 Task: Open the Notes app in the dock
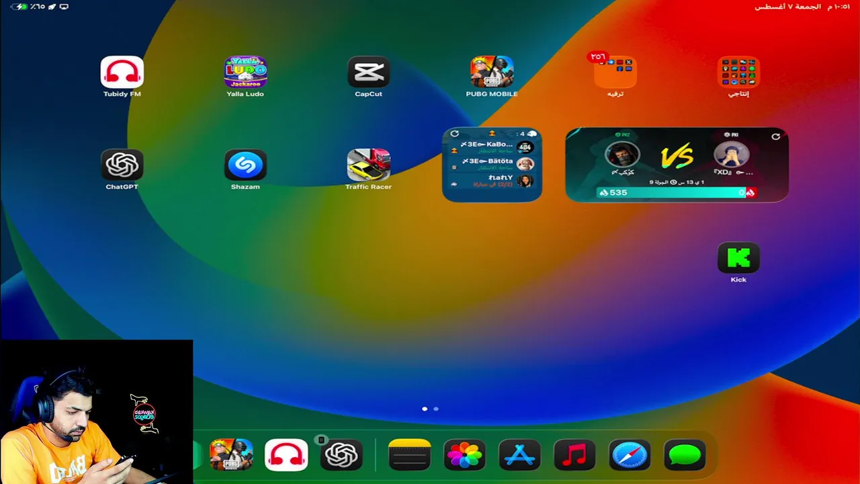(x=409, y=455)
